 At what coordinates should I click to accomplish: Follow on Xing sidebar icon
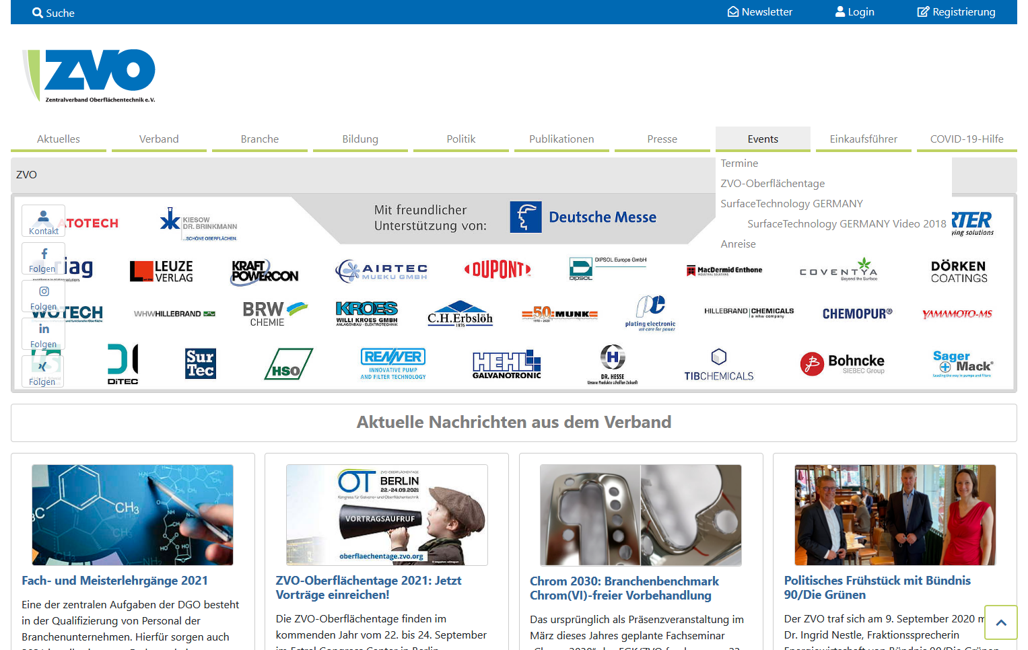(44, 371)
